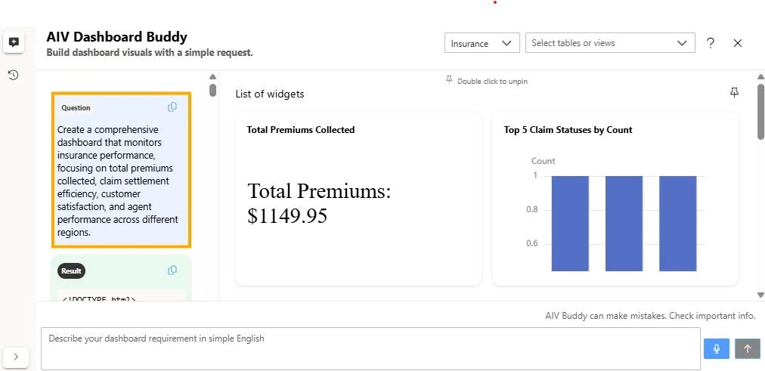Click the new chat icon in sidebar
This screenshot has width=765, height=371.
13,42
